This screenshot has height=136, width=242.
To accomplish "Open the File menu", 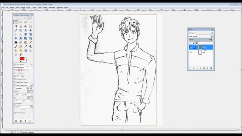I will coord(3,8).
